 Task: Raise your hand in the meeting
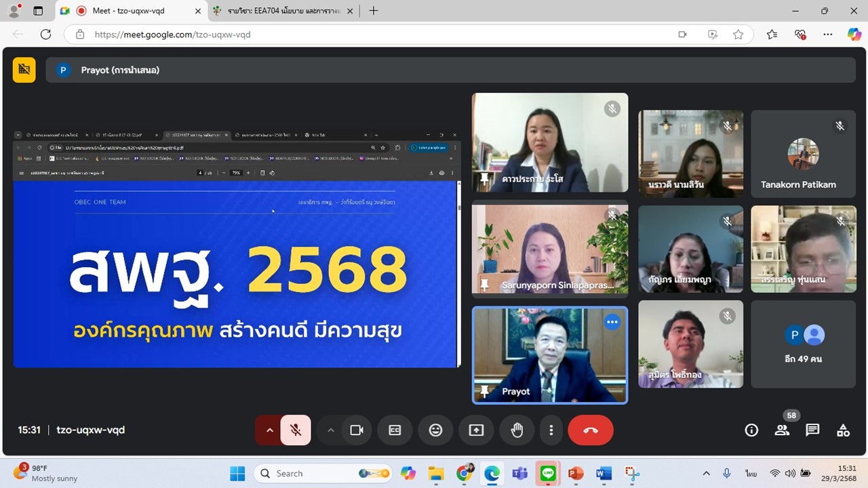(517, 430)
